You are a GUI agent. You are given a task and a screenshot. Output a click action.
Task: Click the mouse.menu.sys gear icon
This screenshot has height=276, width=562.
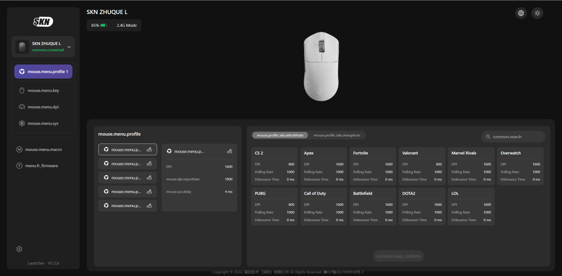coord(22,123)
